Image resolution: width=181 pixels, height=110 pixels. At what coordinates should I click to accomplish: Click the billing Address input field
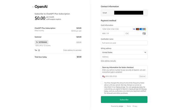(124, 57)
